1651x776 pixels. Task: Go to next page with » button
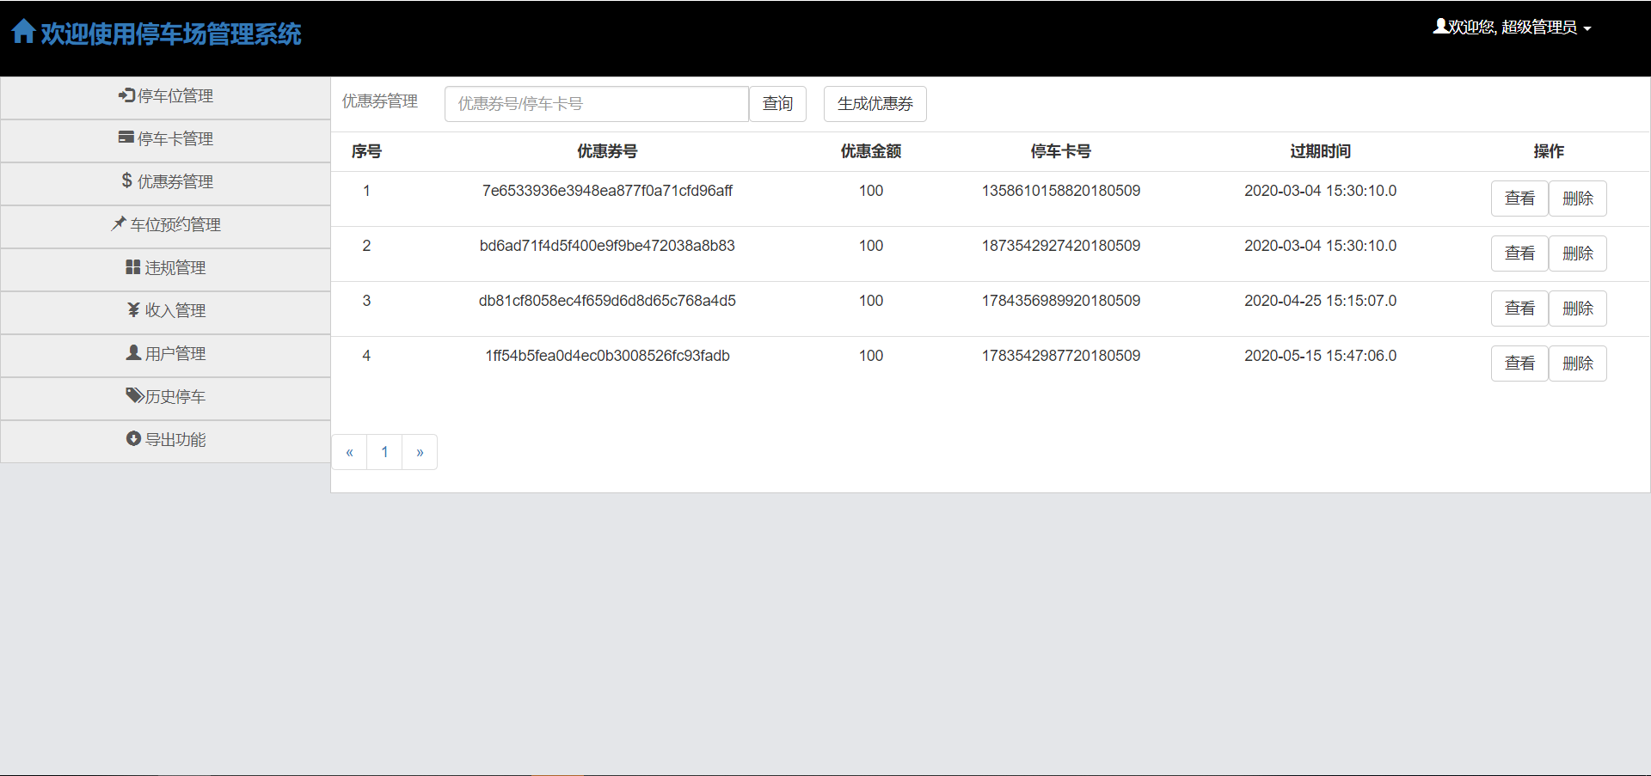[420, 452]
